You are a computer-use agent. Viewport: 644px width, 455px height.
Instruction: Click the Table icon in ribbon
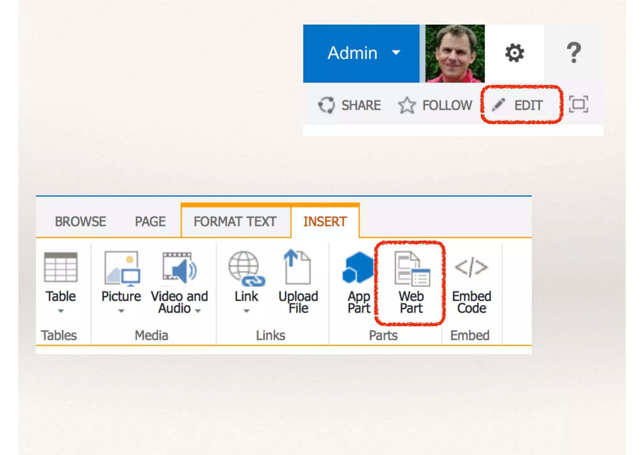point(61,267)
